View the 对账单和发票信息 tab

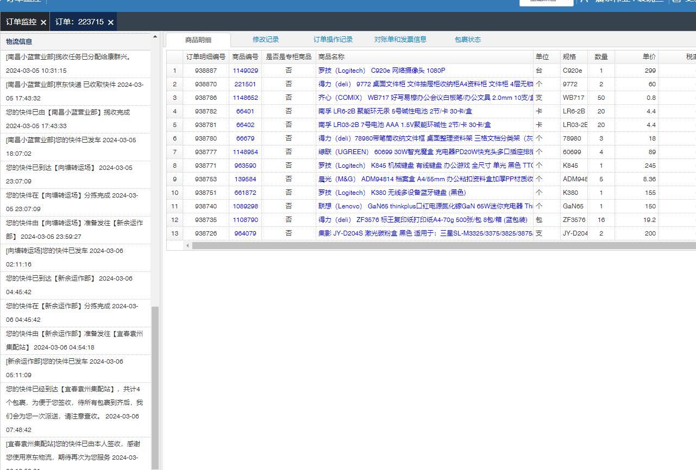coord(400,39)
